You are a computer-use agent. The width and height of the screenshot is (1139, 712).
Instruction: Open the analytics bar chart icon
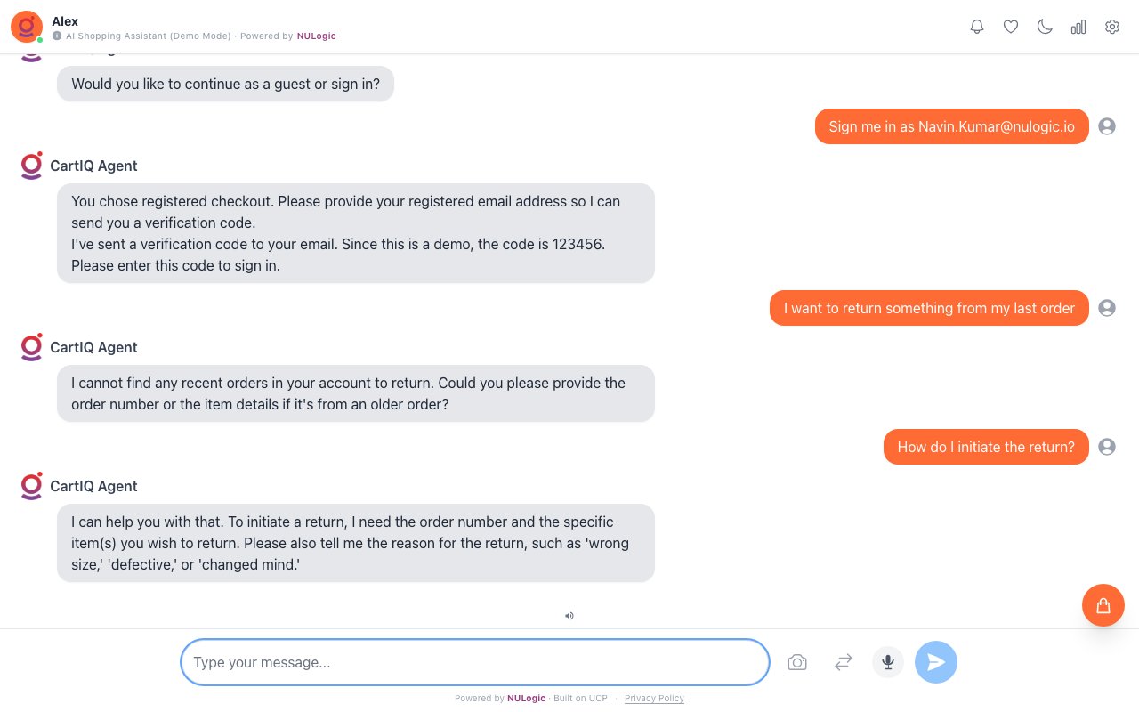[1078, 27]
